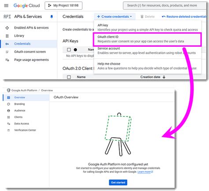The width and height of the screenshot is (209, 191).
Task: Open Clients in Auth Platform sidebar
Action: click(x=19, y=117)
